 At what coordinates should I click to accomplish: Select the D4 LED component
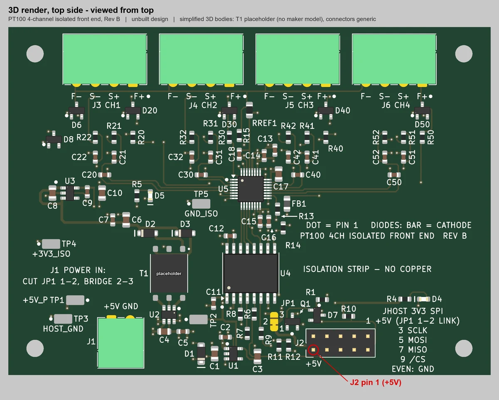[x=424, y=299]
